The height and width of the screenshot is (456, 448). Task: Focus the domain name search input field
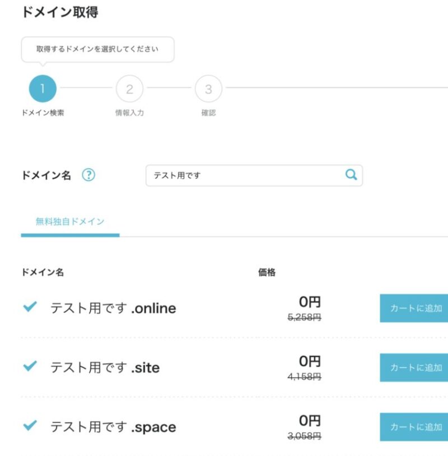(x=254, y=175)
